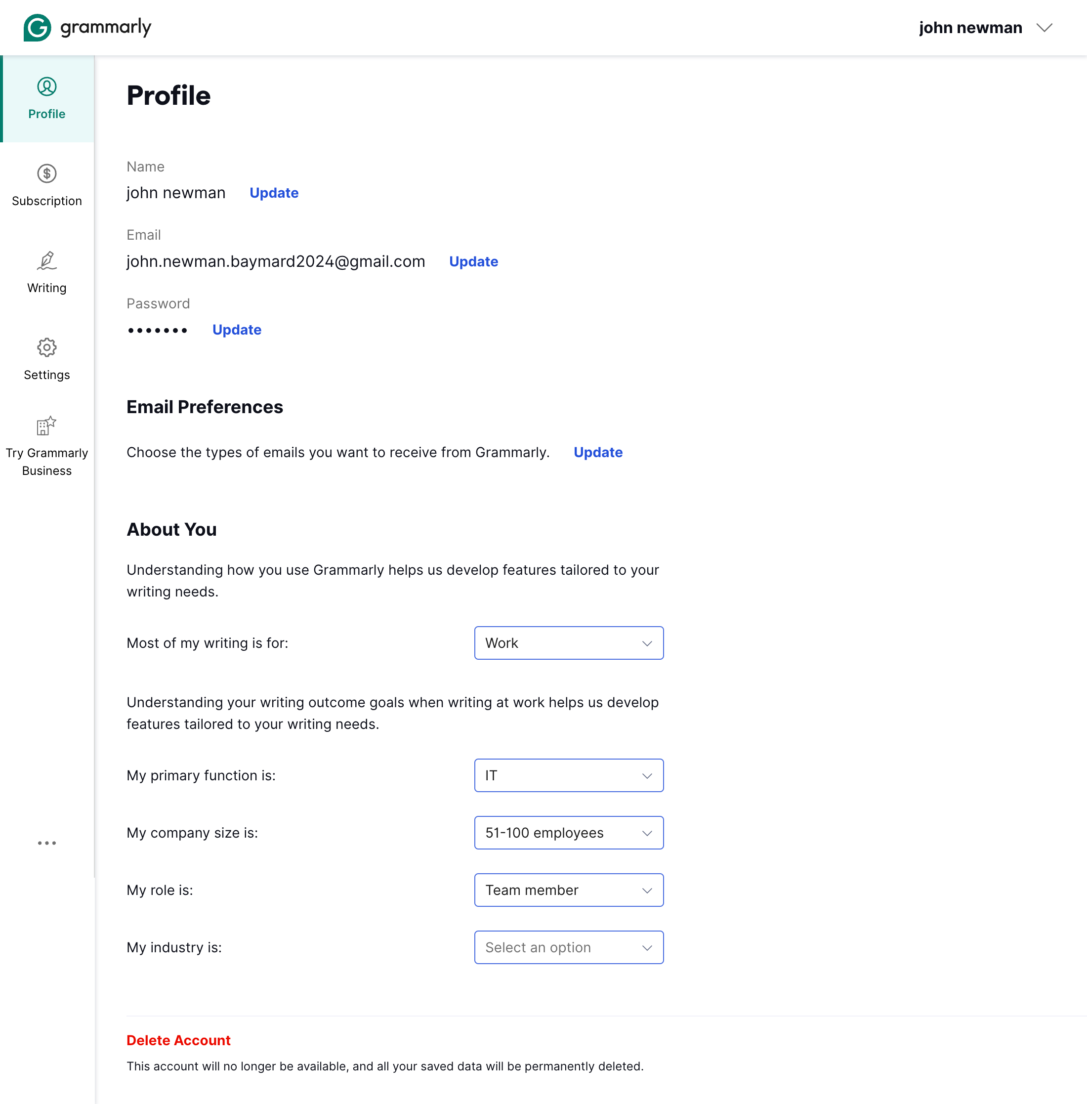
Task: Open the 'Most of my writing is for' dropdown
Action: click(x=568, y=642)
